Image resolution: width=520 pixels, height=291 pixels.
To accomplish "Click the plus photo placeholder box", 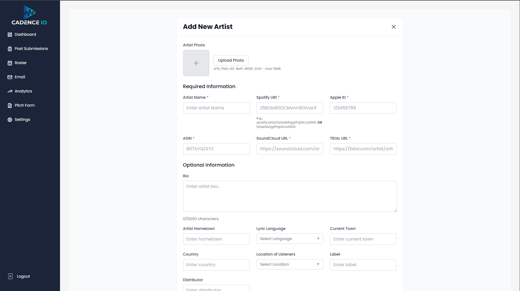I will click(196, 63).
